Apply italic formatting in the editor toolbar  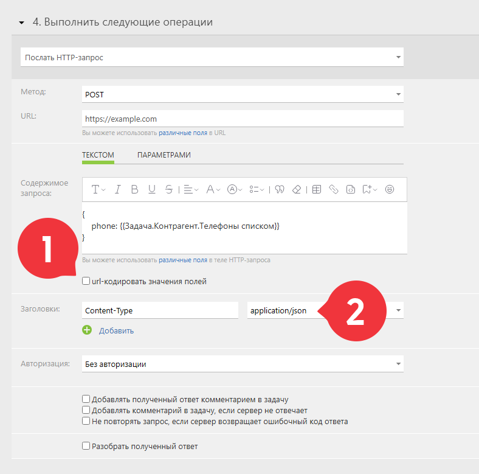117,189
